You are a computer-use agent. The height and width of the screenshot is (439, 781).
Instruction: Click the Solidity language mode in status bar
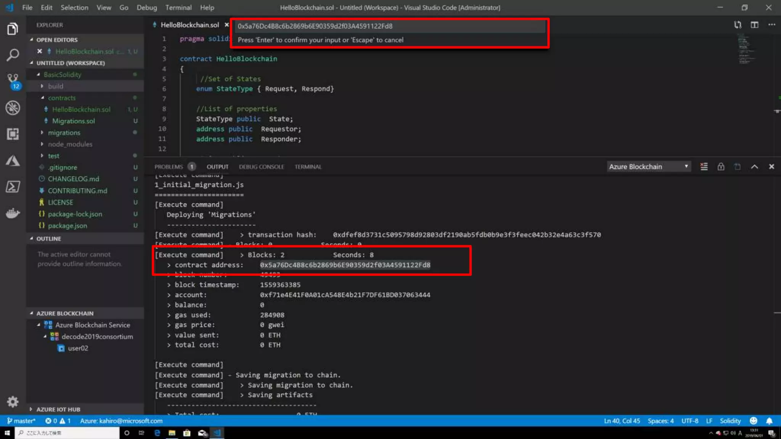(730, 421)
